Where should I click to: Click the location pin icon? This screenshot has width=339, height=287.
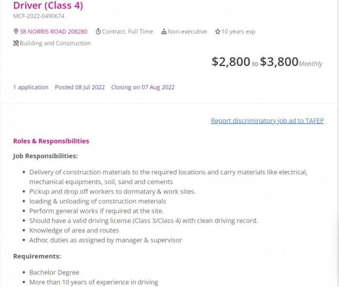[16, 31]
